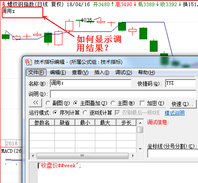Viewport: 198px width, 183px height.
Task: Select 逐K线计算 run mode
Action: tap(85, 113)
